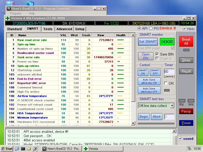
Task: Select the Seek error rate row
Action: click(x=69, y=57)
